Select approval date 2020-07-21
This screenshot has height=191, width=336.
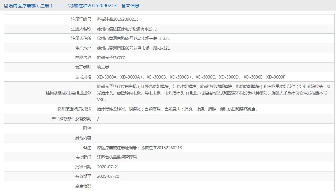point(108,167)
